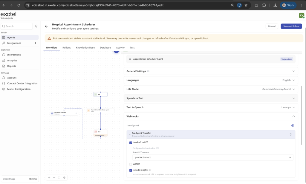Zoom in the workflow canvas
306x184 pixels.
coord(49,177)
